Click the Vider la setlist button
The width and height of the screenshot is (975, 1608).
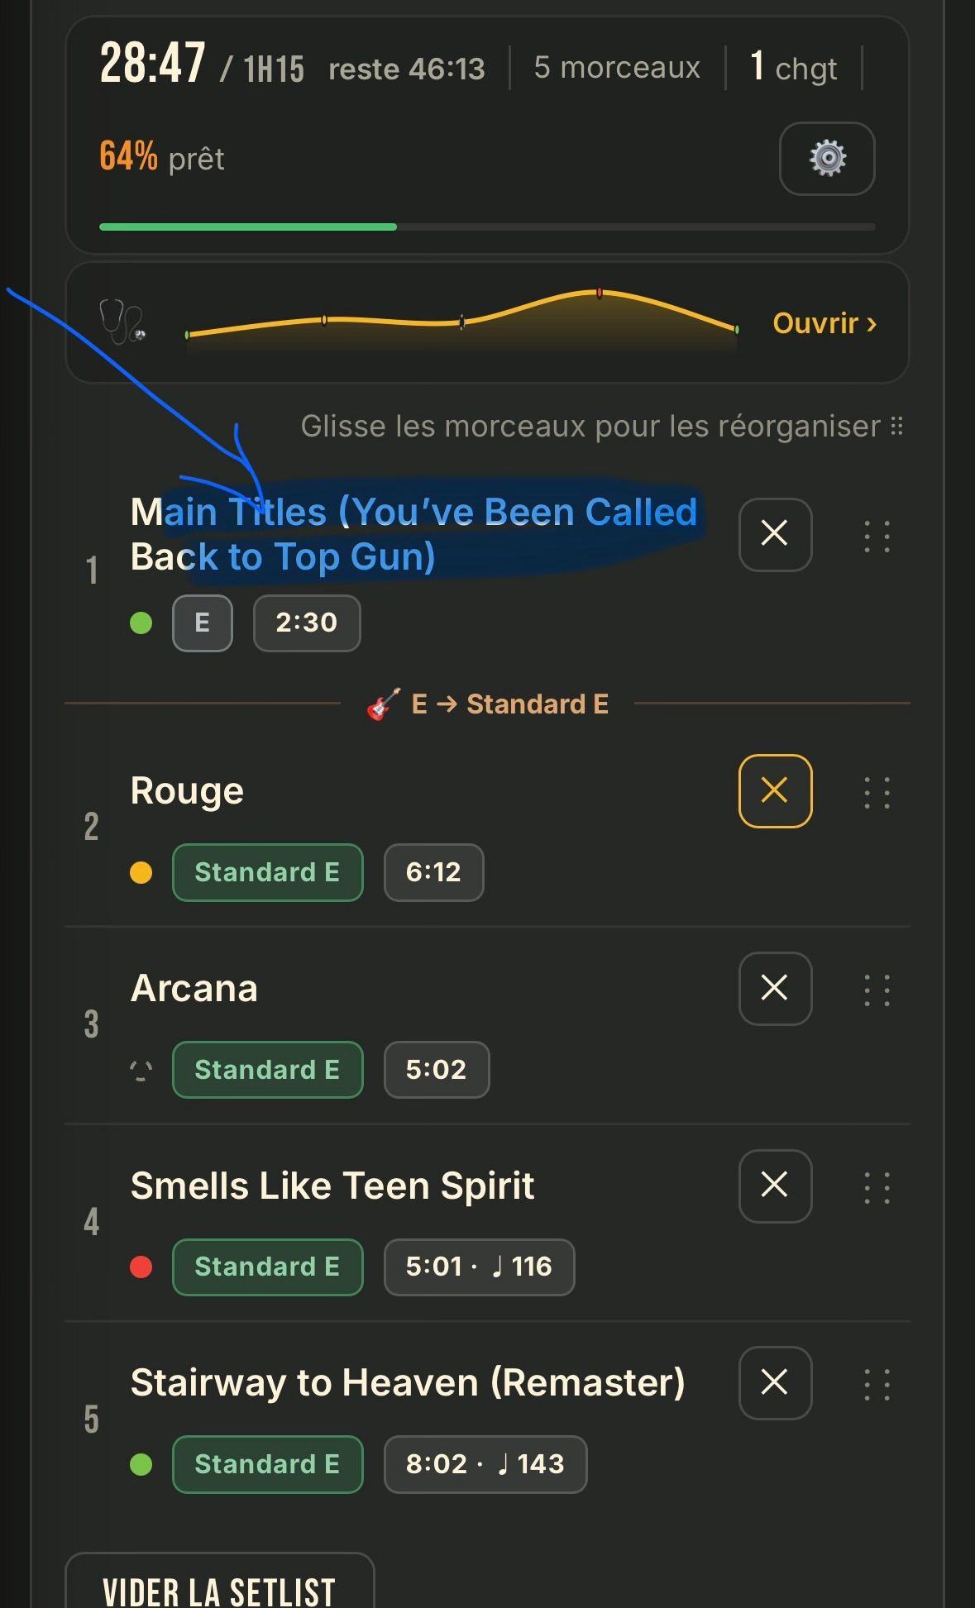click(x=219, y=1583)
